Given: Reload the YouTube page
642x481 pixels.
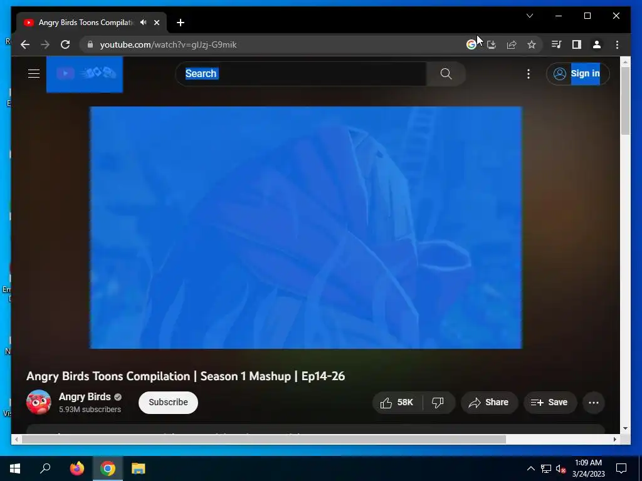Looking at the screenshot, I should tap(65, 44).
